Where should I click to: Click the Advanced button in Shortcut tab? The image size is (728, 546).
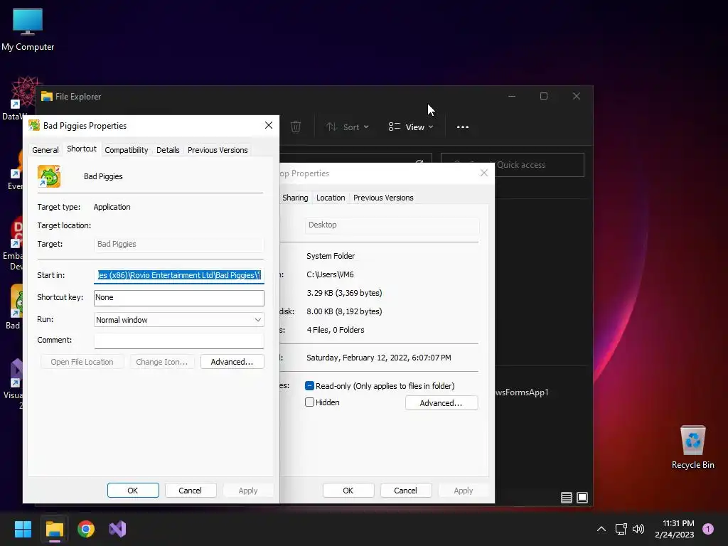232,362
